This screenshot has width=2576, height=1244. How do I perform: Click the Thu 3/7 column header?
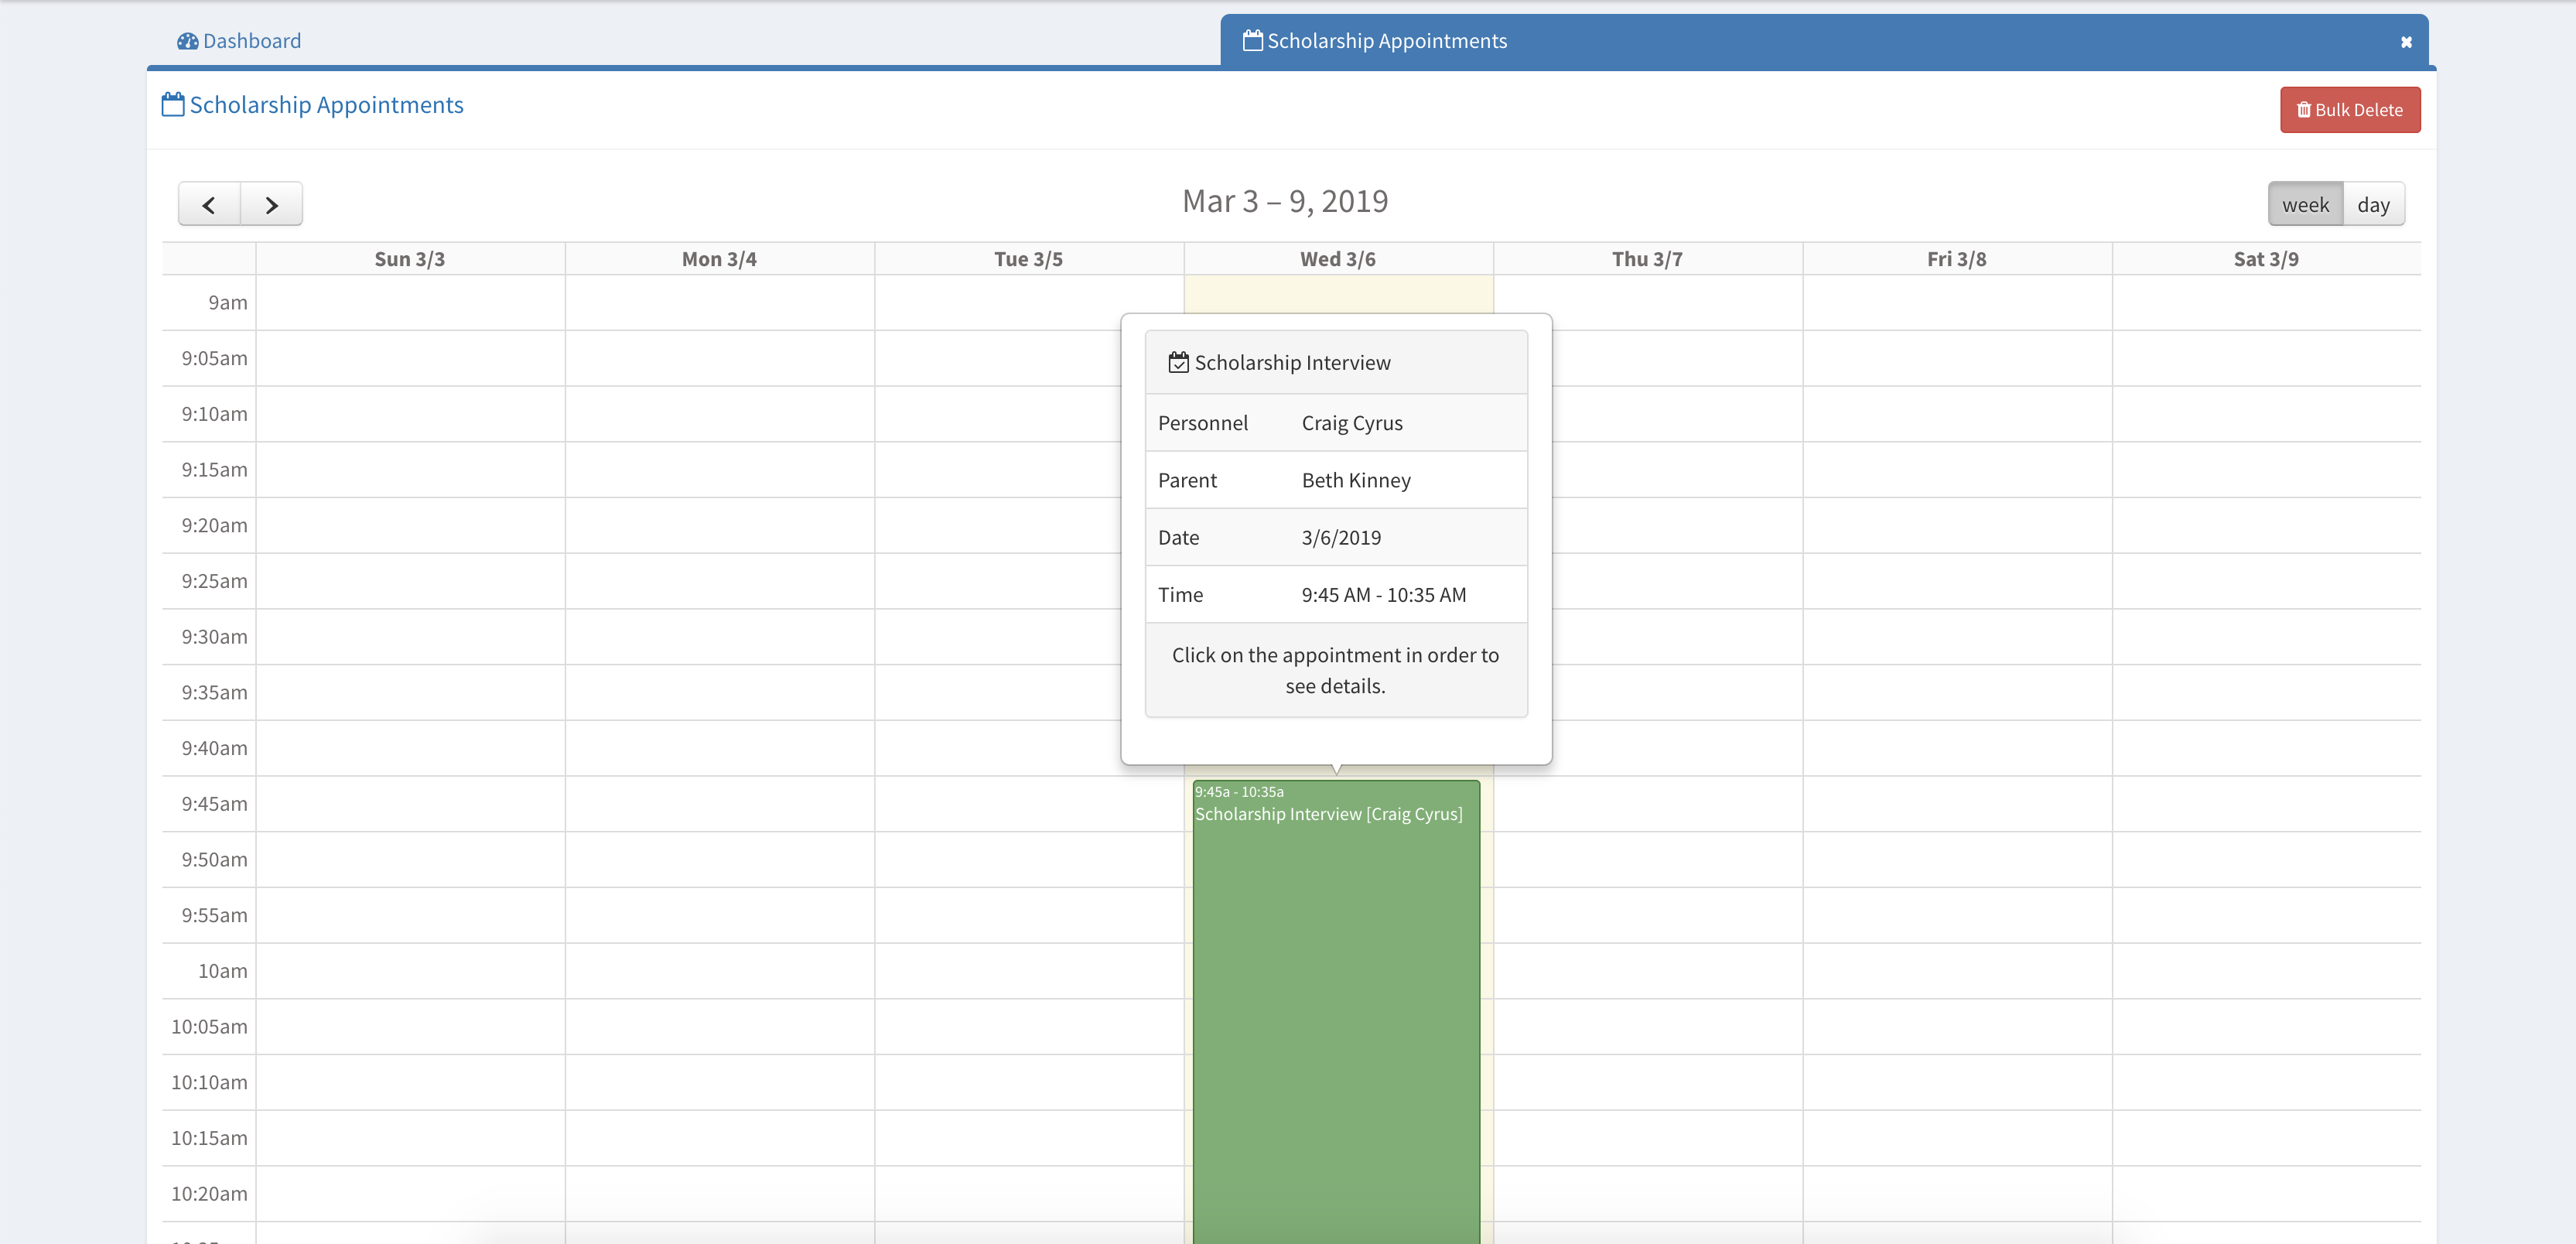click(x=1647, y=259)
